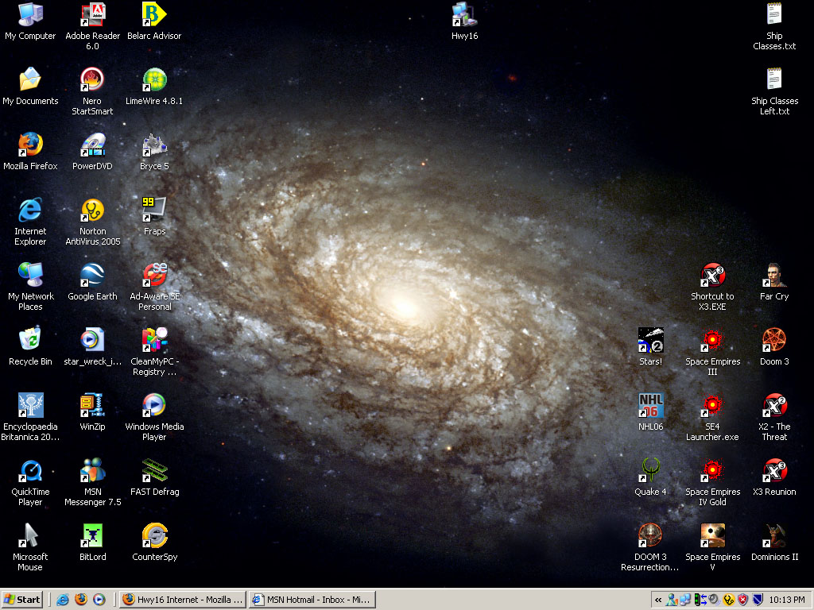Click the Norton AntiVirus 2005 icon
The width and height of the screenshot is (814, 610).
pyautogui.click(x=92, y=211)
